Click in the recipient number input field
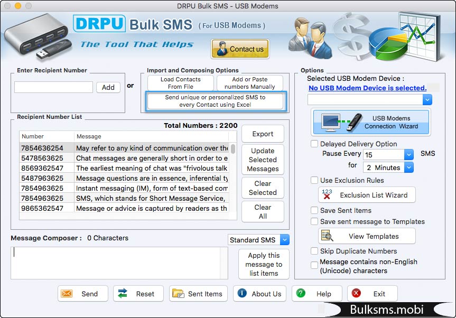 pyautogui.click(x=53, y=87)
